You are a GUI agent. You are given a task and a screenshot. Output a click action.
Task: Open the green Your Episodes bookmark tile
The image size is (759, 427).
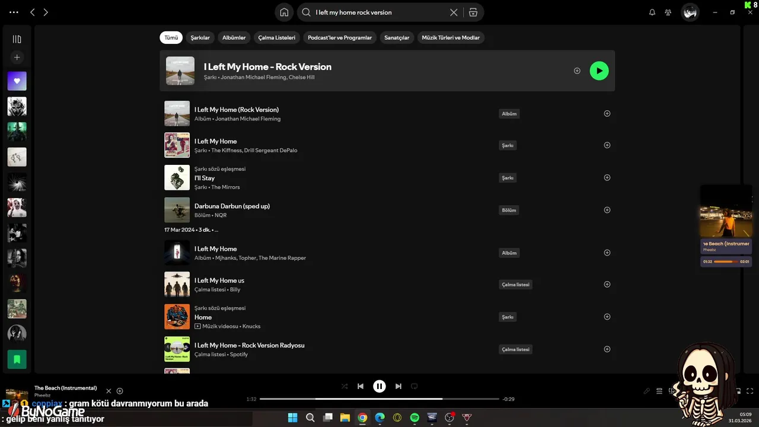tap(17, 359)
